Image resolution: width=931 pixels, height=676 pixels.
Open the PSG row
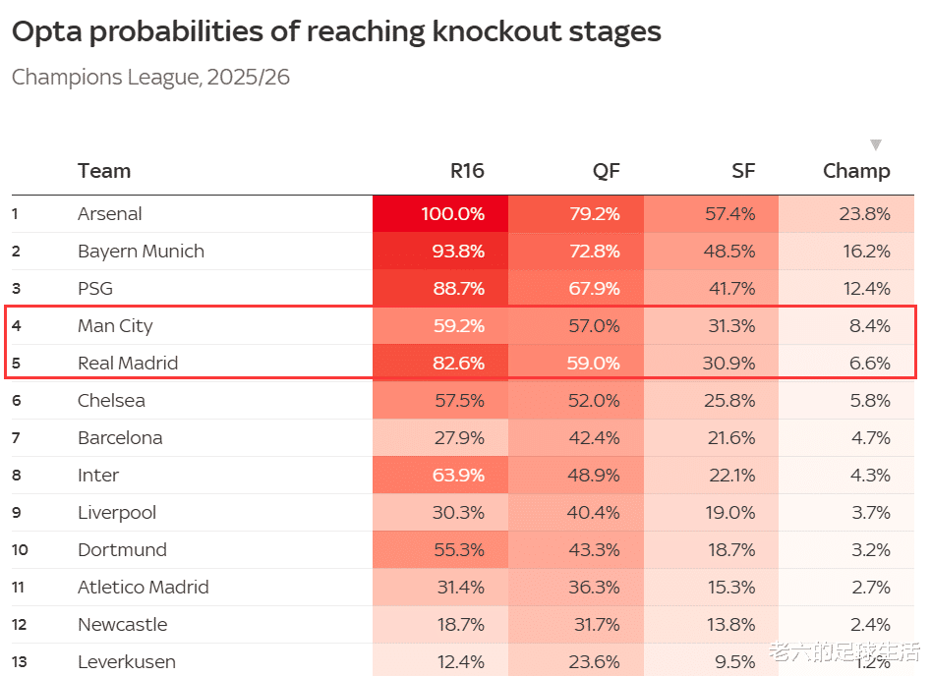tap(95, 289)
